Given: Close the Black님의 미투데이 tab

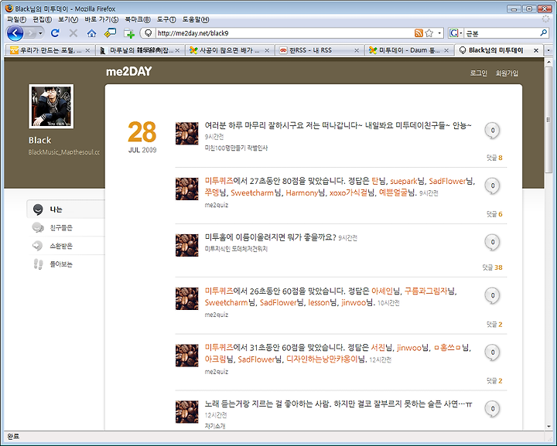Looking at the screenshot, I should pos(536,50).
